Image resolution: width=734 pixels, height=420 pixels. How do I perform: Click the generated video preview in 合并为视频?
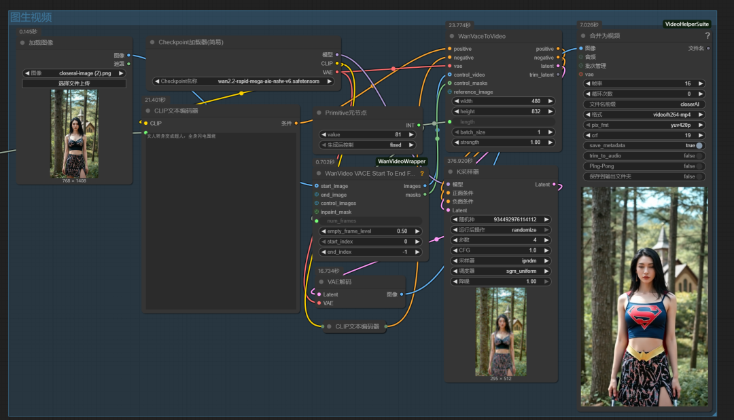[644, 297]
